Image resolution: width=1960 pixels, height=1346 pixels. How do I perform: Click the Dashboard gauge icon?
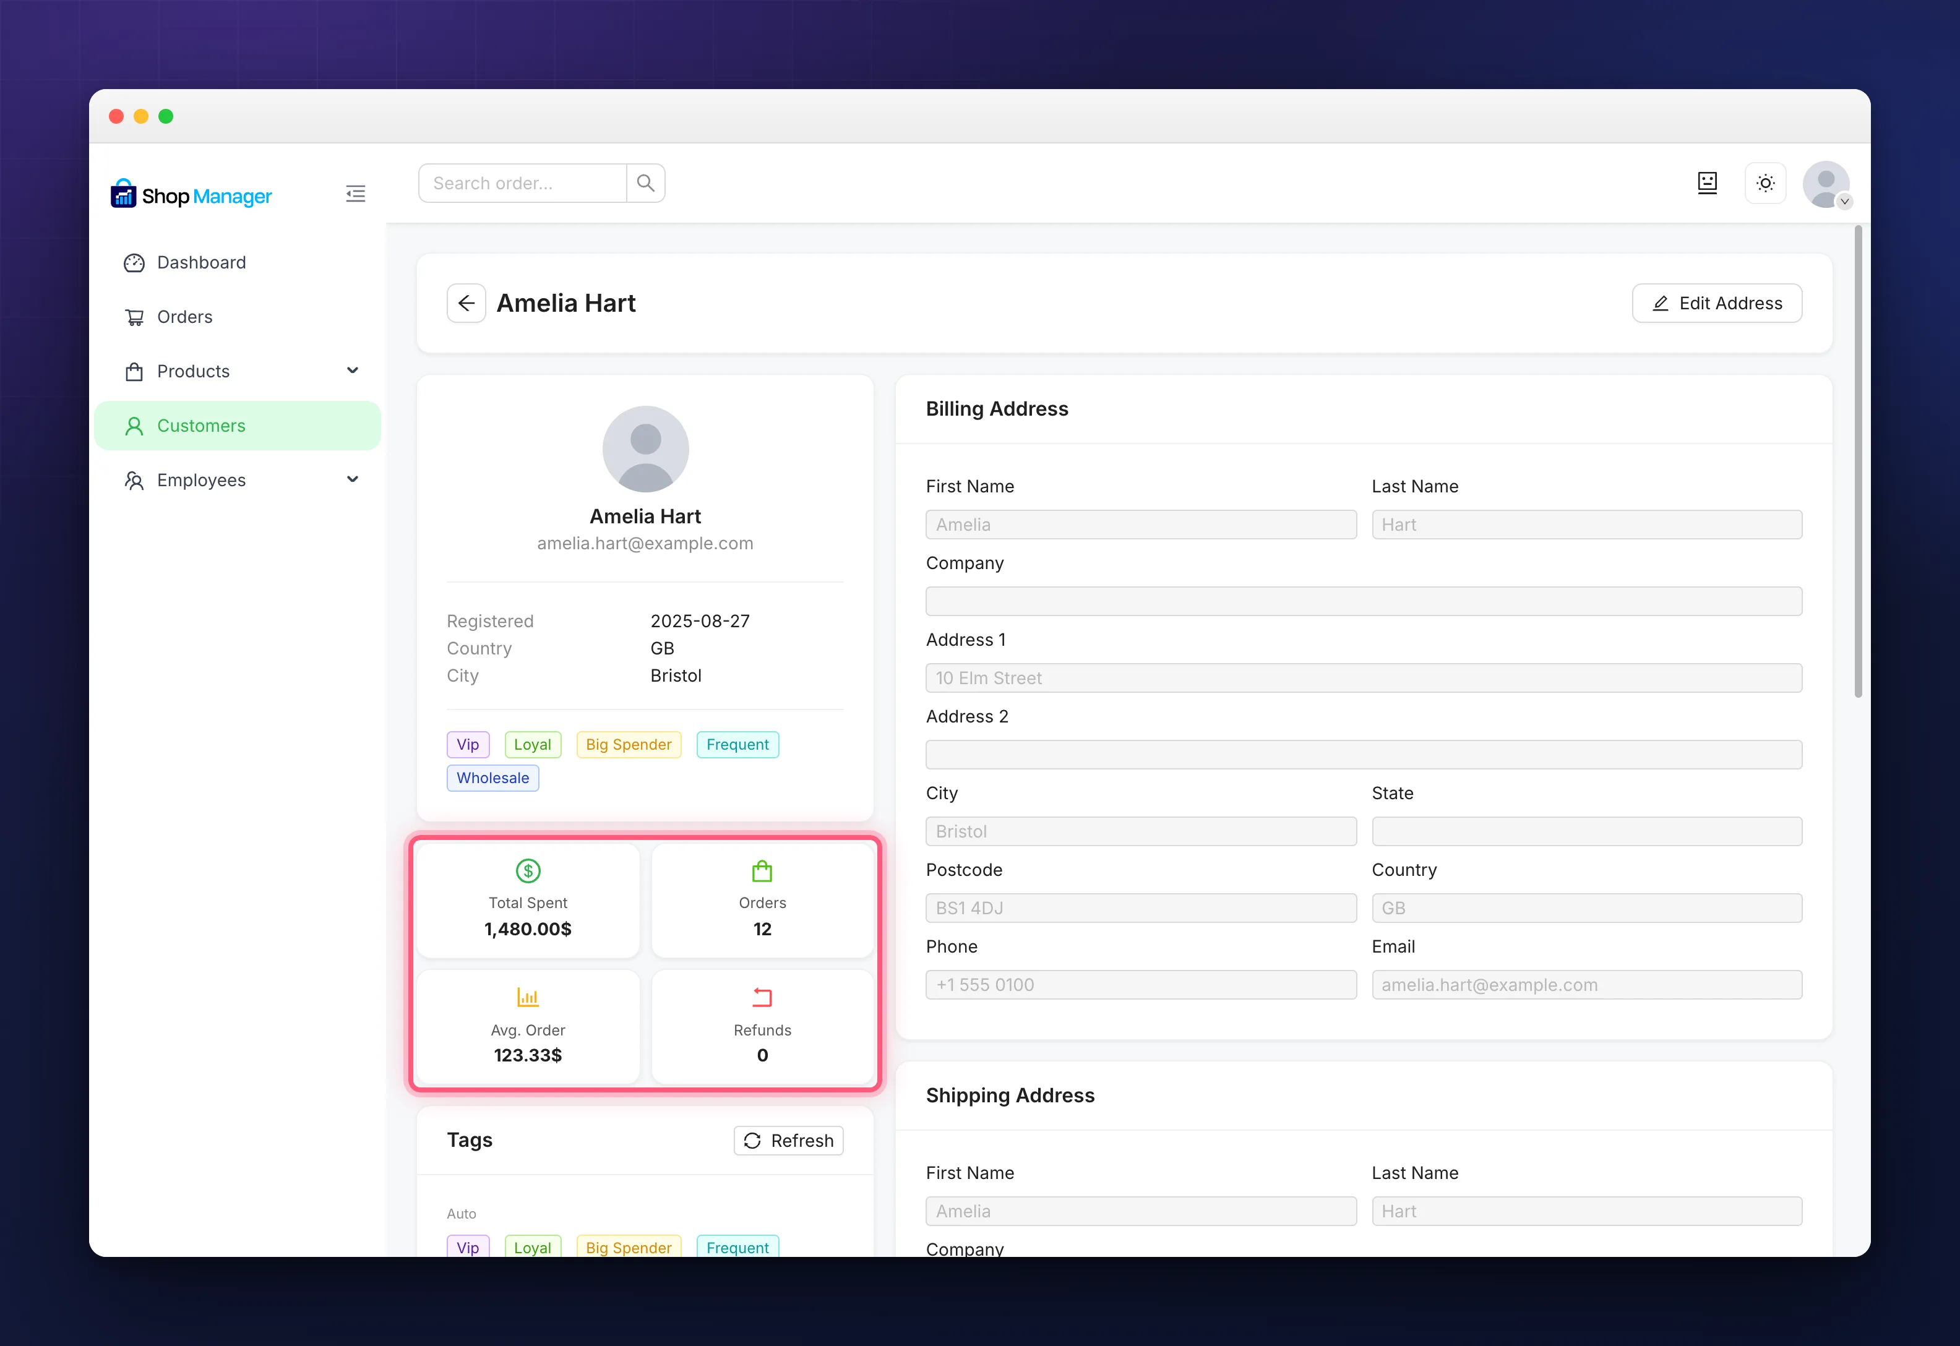134,263
